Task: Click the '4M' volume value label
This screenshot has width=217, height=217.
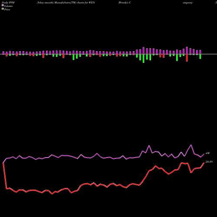Action: click(207, 153)
